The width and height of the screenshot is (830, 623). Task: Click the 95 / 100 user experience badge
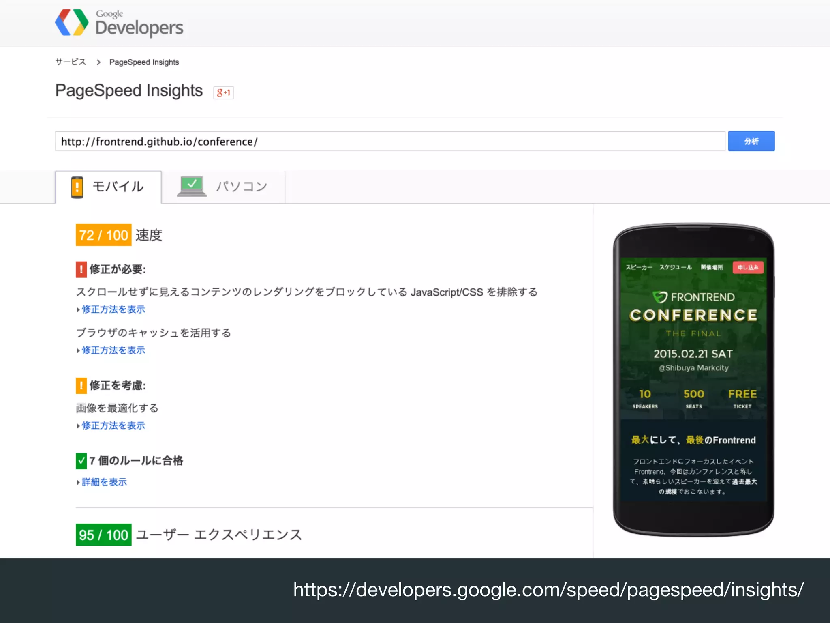(103, 535)
